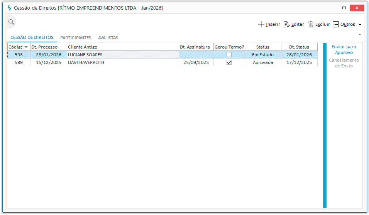Toggle Gerou Termo checkbox for DAVI HAVERROTH
The image size is (369, 215).
[x=229, y=62]
